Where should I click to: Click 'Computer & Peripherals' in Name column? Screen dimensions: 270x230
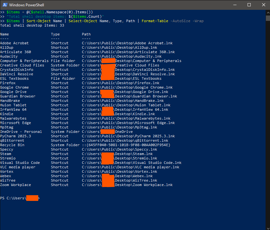point(24,61)
